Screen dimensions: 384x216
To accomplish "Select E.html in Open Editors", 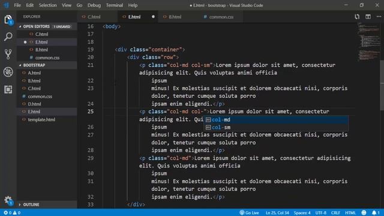I will [47, 42].
